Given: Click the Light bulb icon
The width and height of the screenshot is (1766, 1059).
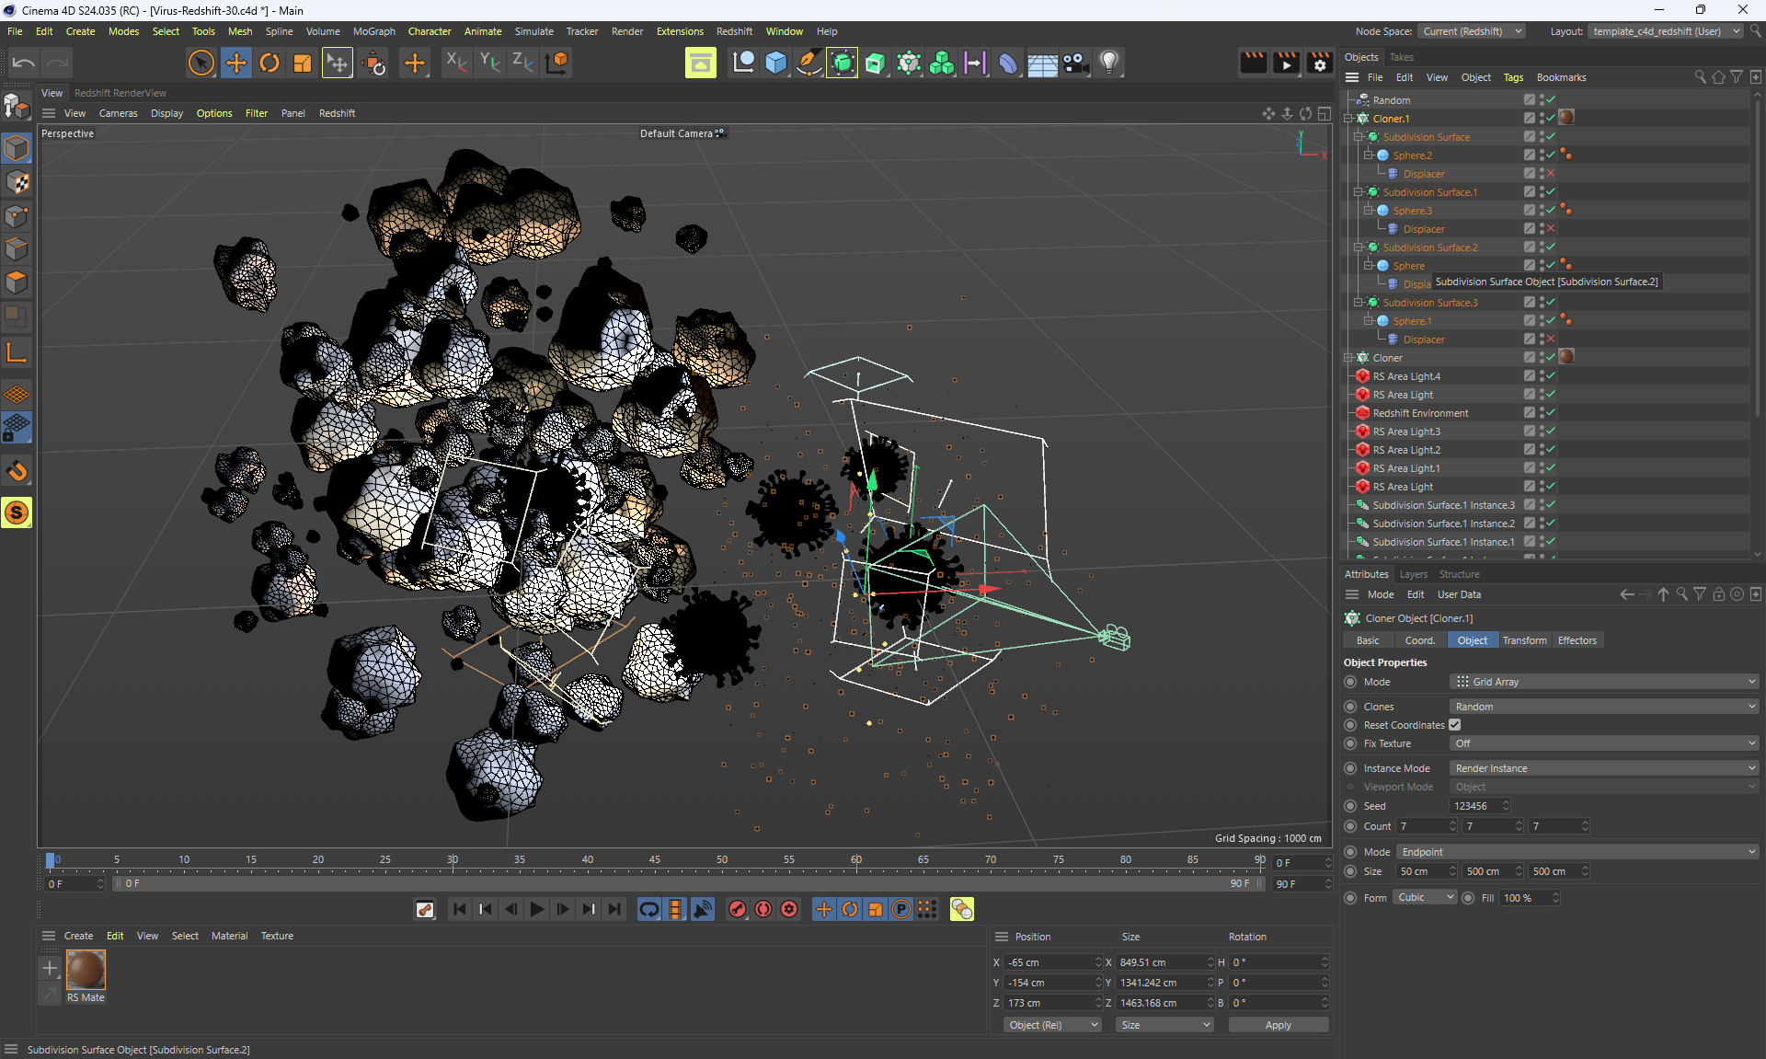Looking at the screenshot, I should point(1109,63).
